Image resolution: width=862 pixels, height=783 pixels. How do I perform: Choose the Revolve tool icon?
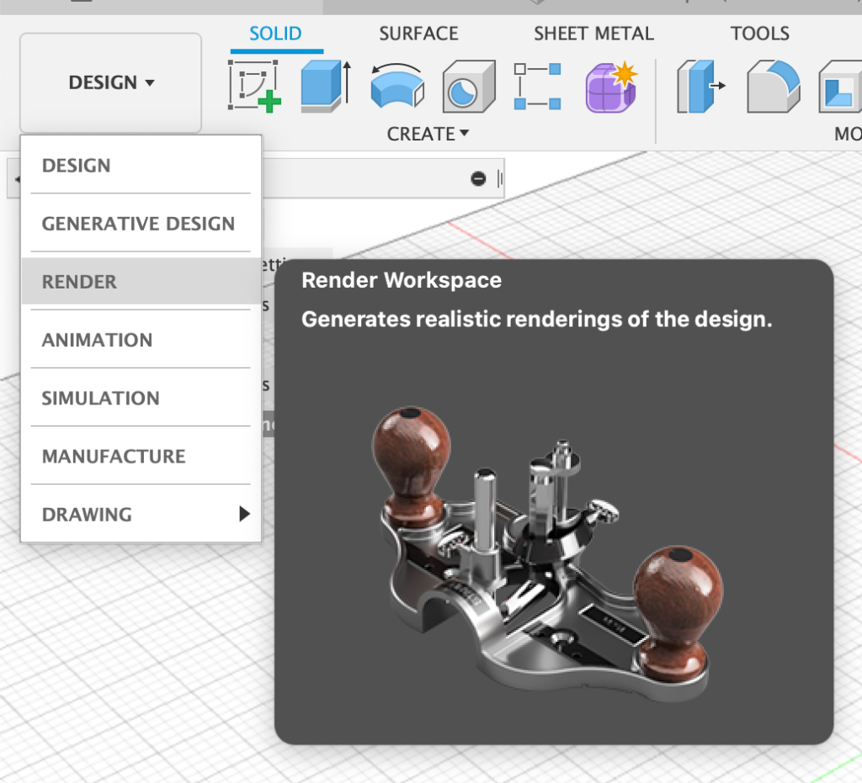point(396,87)
